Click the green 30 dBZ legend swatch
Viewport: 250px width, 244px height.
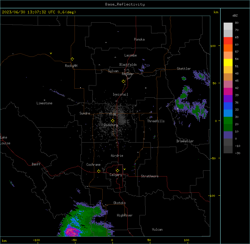(x=228, y=121)
